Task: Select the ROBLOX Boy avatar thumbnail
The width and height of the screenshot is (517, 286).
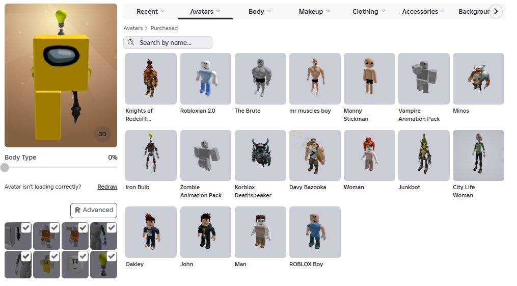Action: point(315,232)
